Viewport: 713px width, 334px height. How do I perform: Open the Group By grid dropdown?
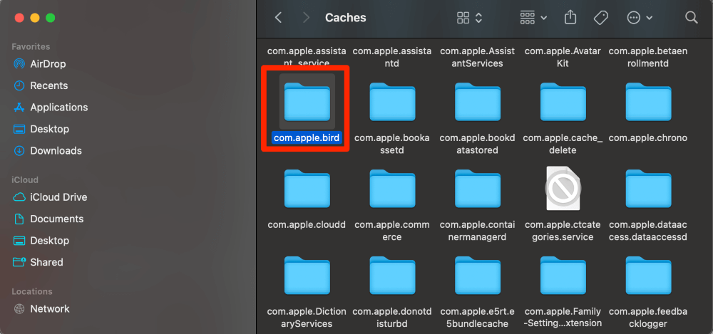click(533, 18)
